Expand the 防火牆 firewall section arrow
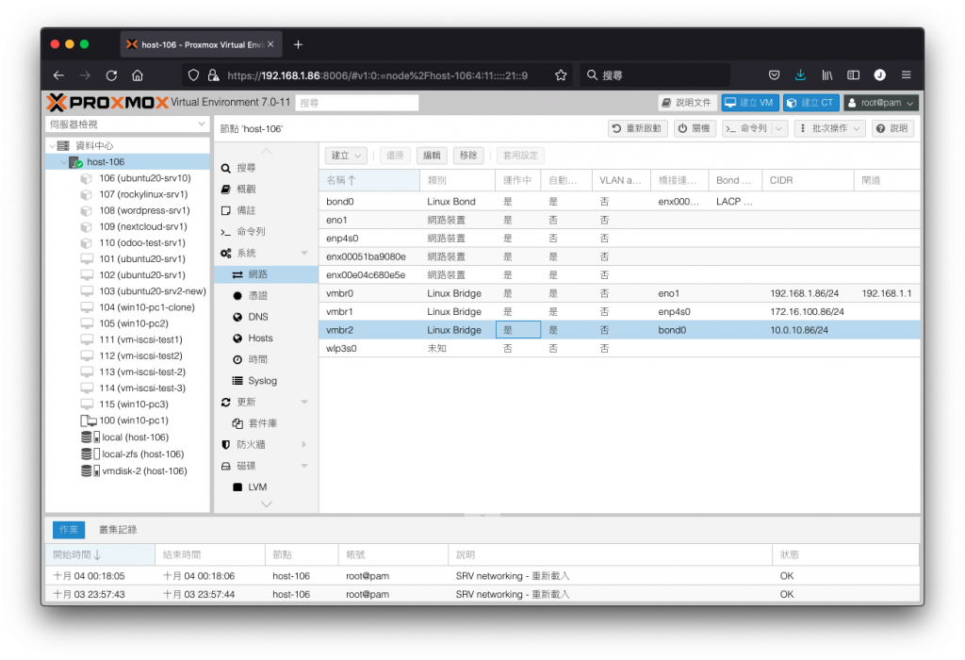 [304, 444]
